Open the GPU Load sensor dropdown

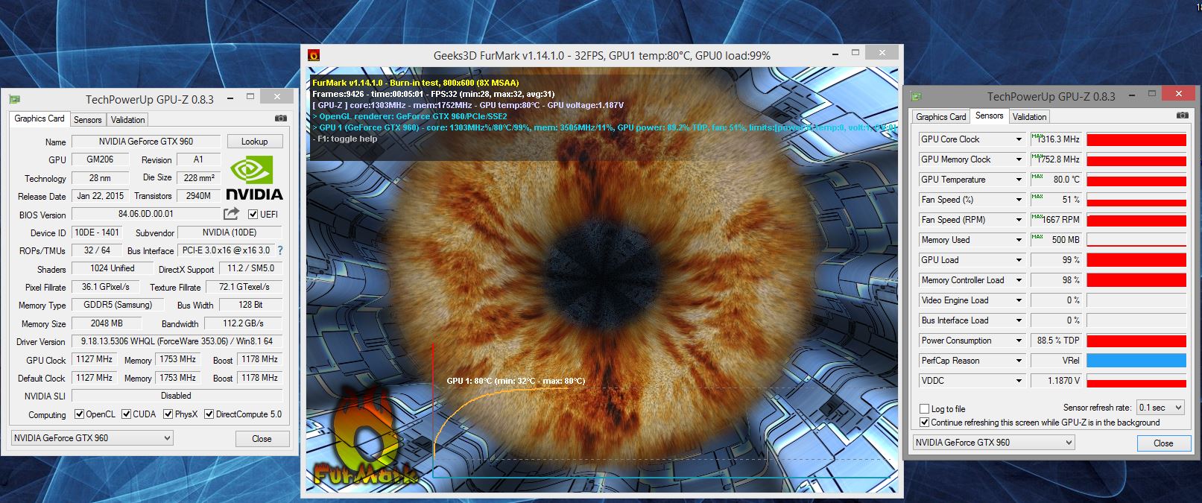click(x=1019, y=260)
